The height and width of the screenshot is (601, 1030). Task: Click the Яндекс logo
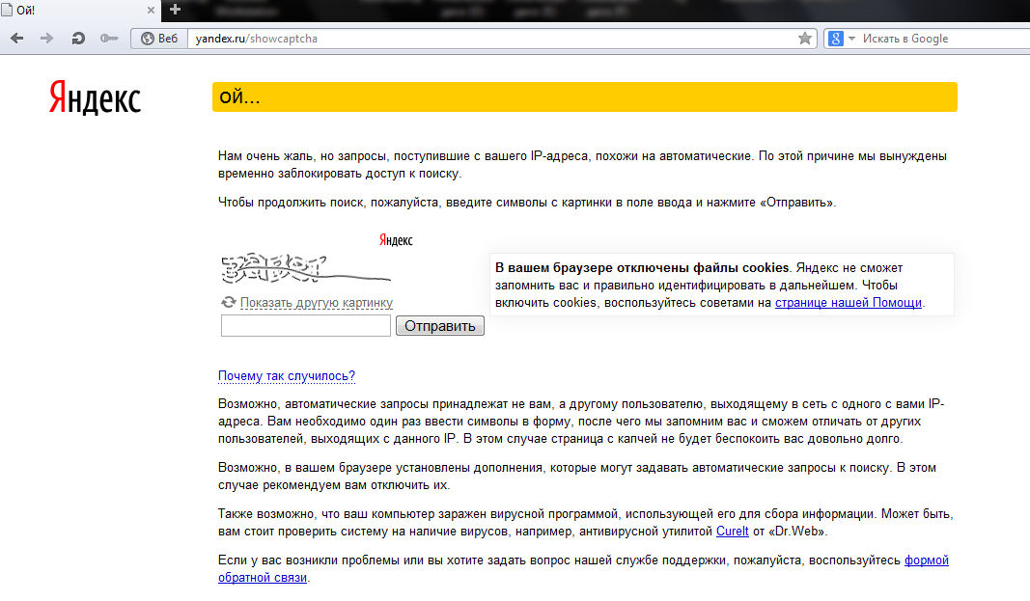click(96, 97)
